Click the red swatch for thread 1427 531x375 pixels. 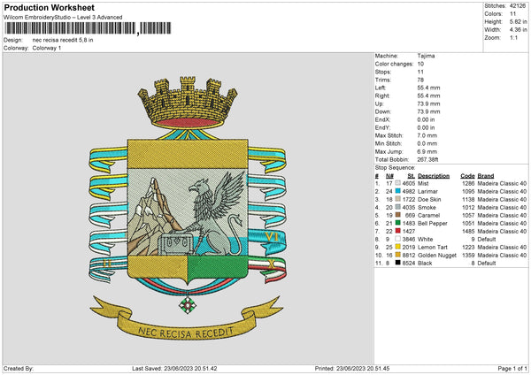[x=398, y=231]
